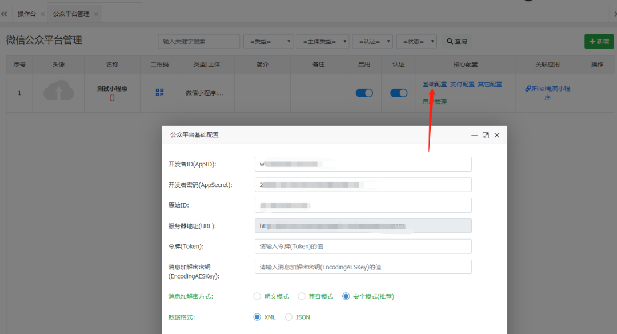Open the =状态= dropdown filter
The height and width of the screenshot is (334, 617).
[x=416, y=41]
